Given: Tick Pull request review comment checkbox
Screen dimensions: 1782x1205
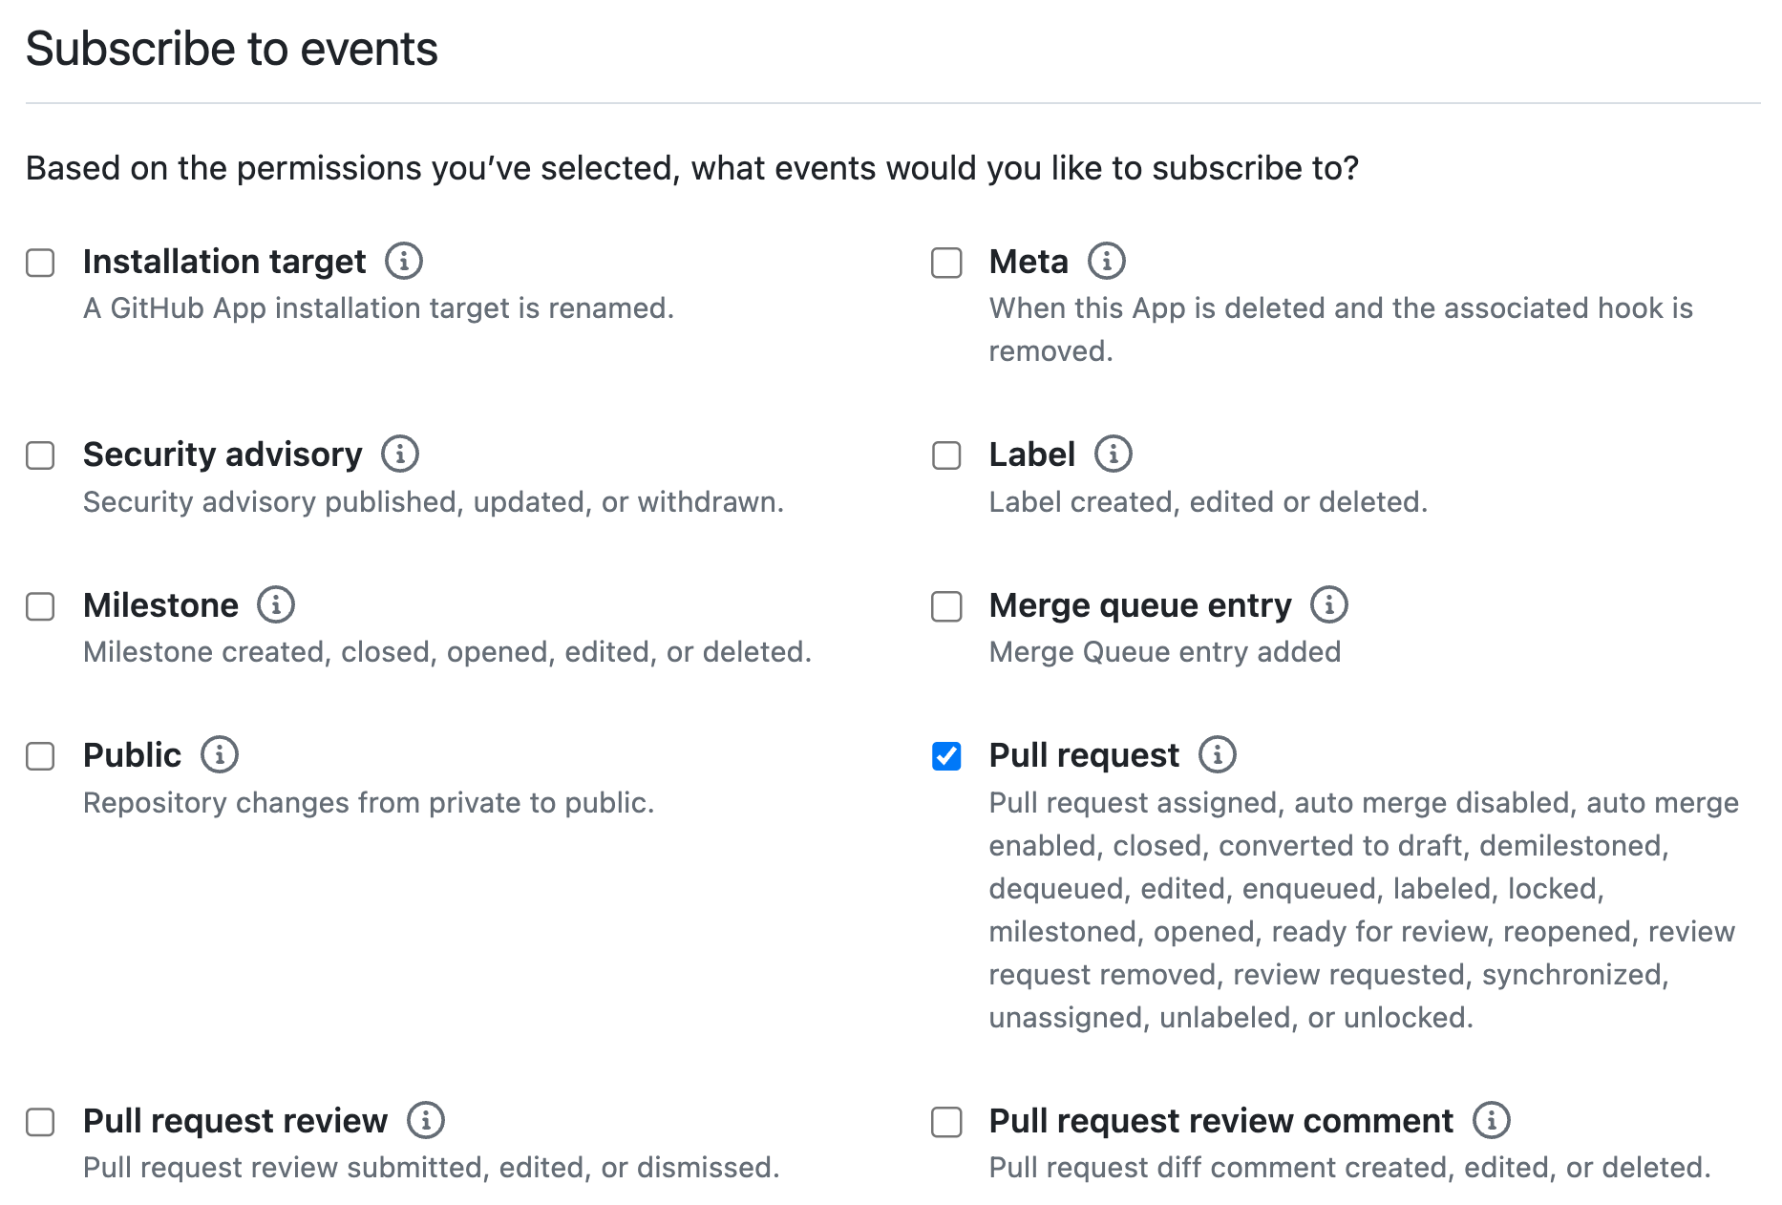Looking at the screenshot, I should point(946,1122).
